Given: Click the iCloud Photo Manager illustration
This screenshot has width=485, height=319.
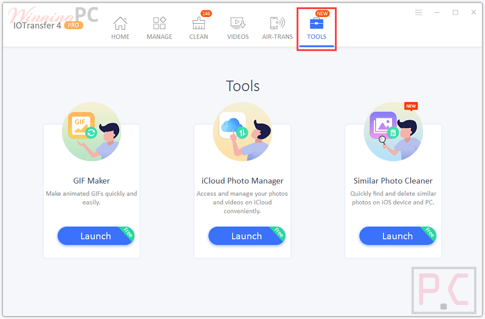Looking at the screenshot, I should coord(242,132).
